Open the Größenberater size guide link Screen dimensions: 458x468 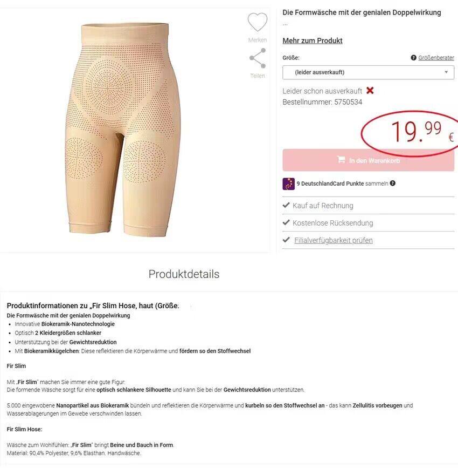click(436, 58)
